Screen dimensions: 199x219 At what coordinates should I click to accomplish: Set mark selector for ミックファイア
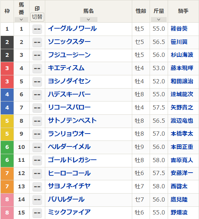pyautogui.click(x=37, y=213)
